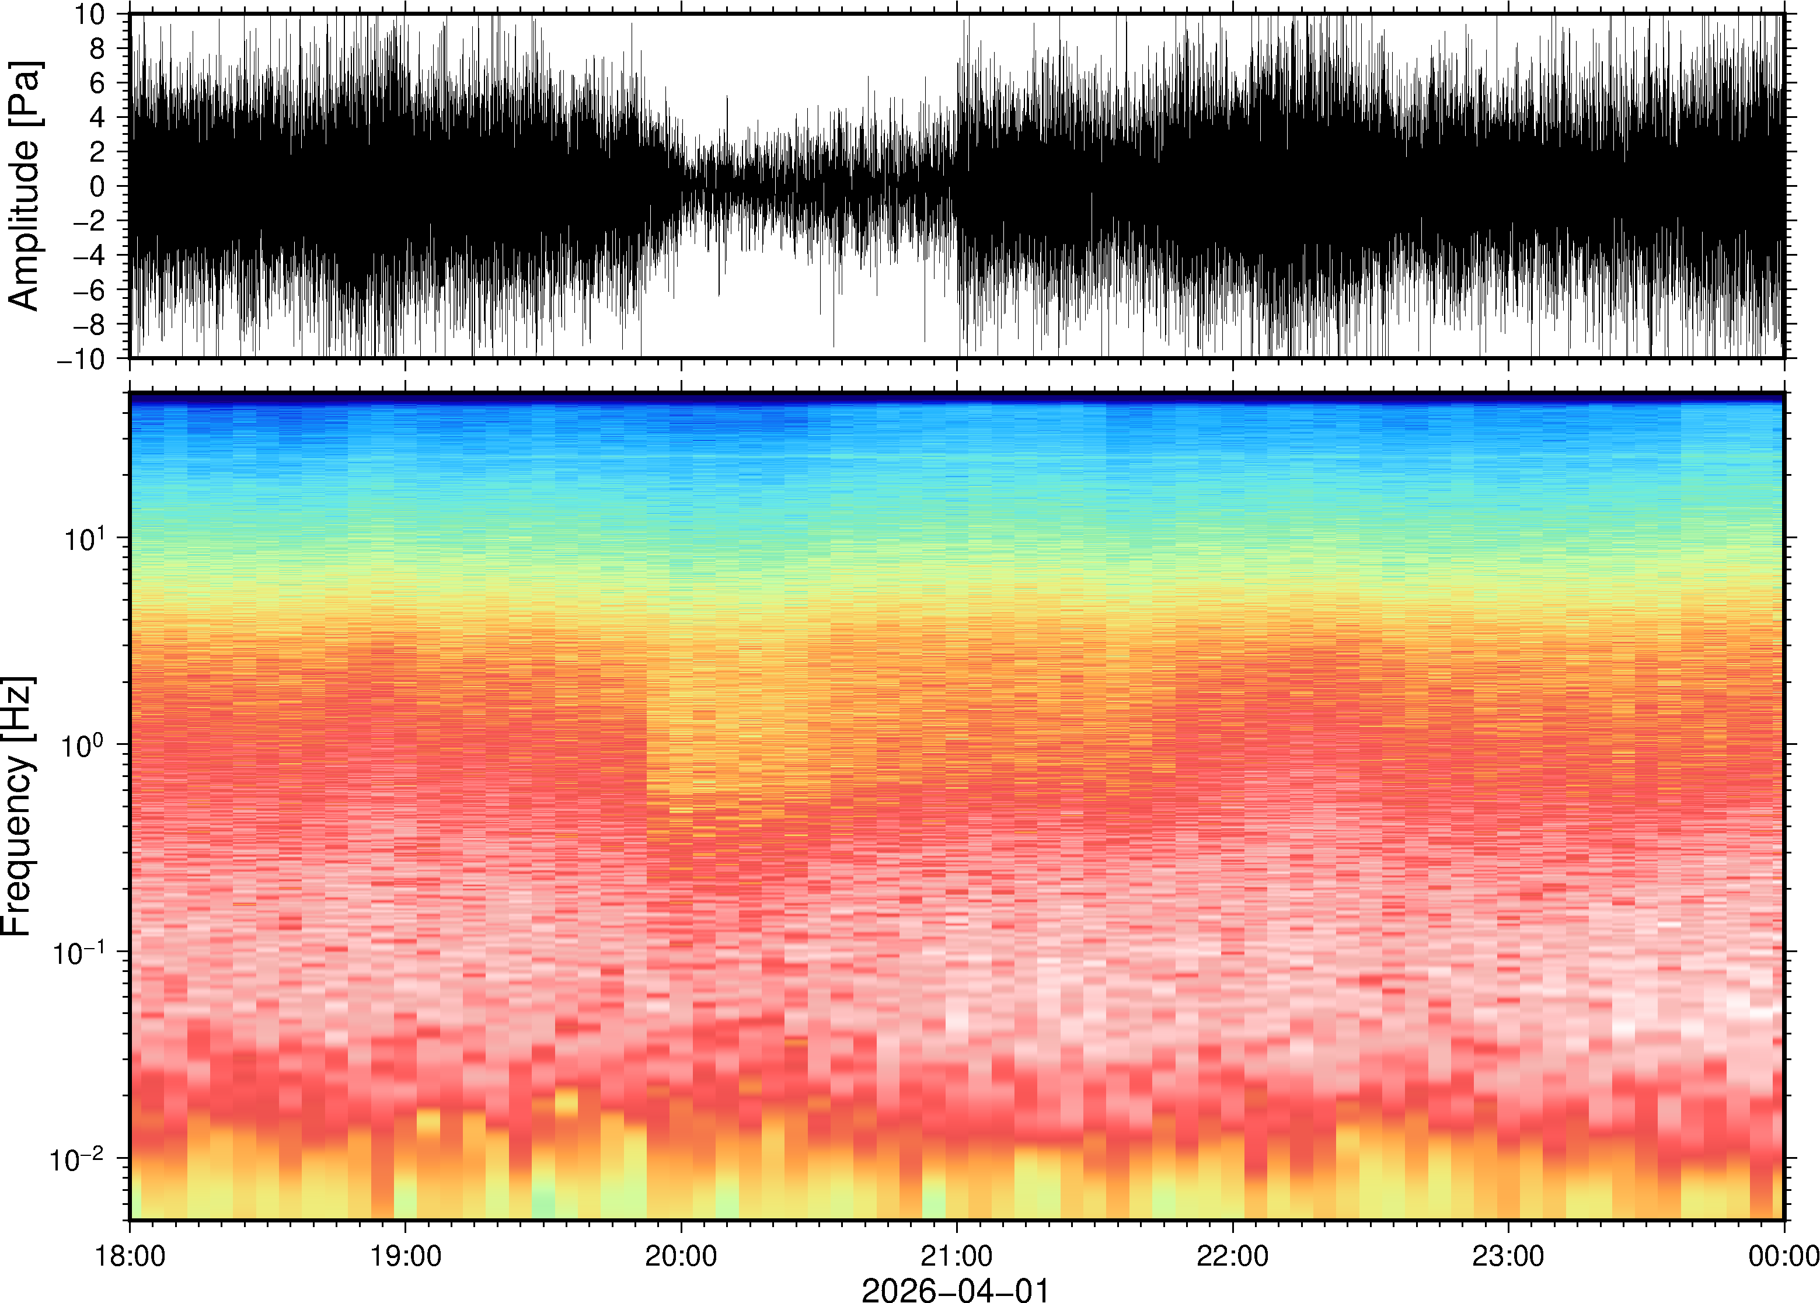Image resolution: width=1820 pixels, height=1303 pixels.
Task: Click the 10⁻² frequency tick label
Action: (77, 1159)
